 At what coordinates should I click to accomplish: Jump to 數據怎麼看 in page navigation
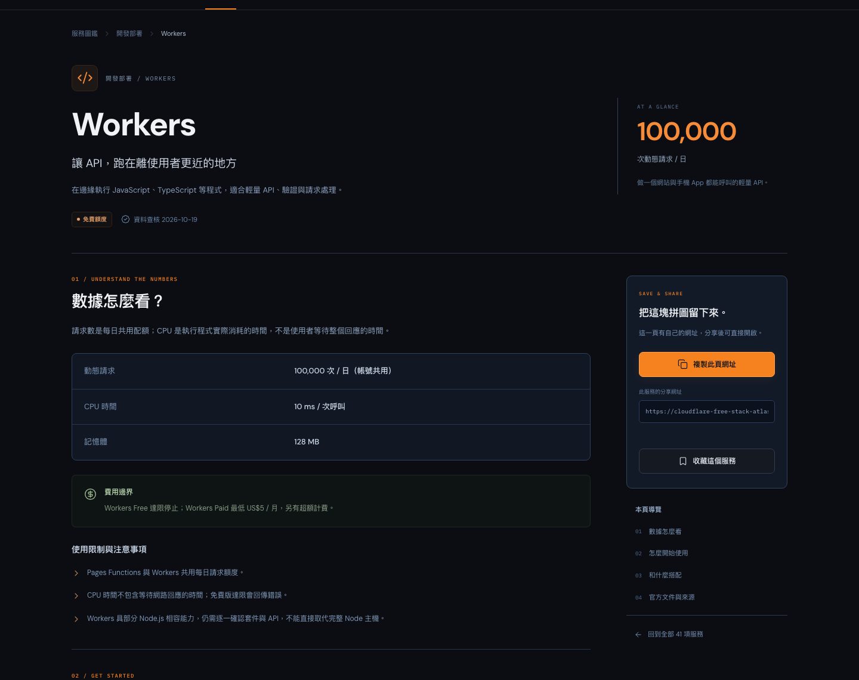point(665,531)
